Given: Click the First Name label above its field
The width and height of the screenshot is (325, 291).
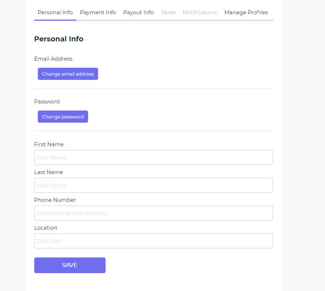Looking at the screenshot, I should tap(49, 144).
